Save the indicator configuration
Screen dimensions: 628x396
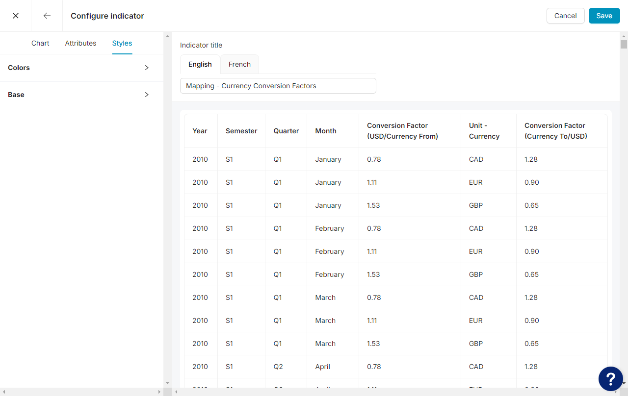pyautogui.click(x=604, y=15)
